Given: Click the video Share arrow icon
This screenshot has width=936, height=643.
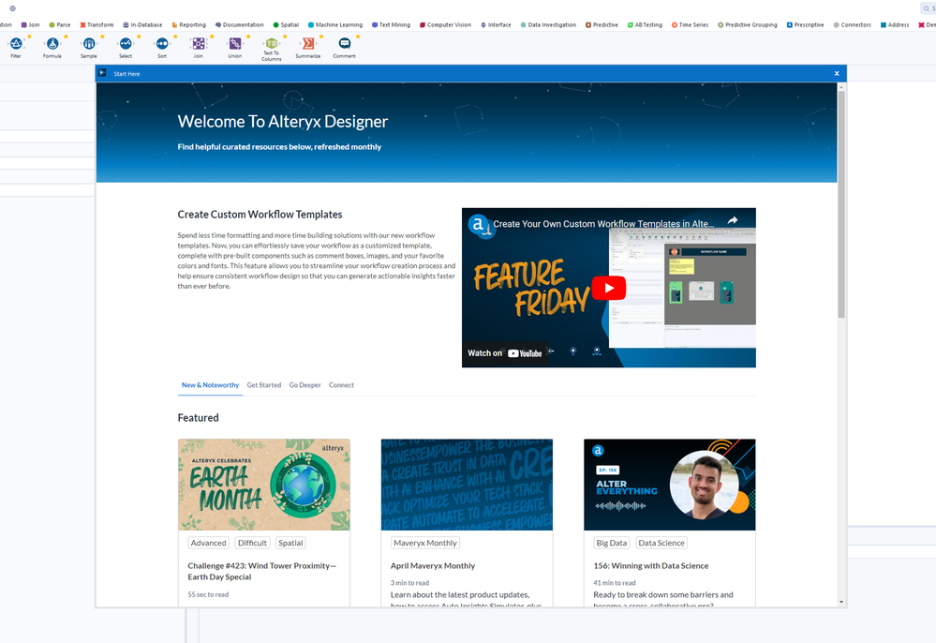Looking at the screenshot, I should (x=733, y=220).
